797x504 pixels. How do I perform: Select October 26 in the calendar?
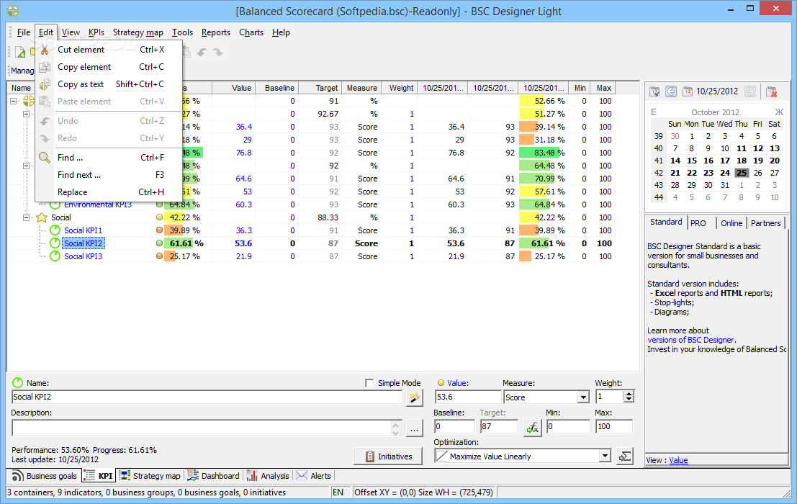pyautogui.click(x=758, y=173)
